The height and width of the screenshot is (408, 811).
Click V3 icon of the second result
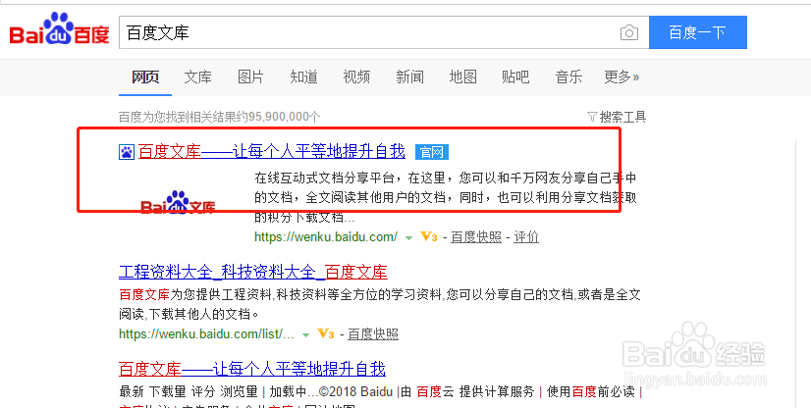325,333
